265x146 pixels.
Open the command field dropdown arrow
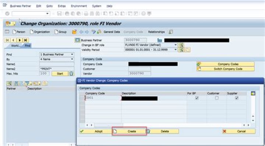click(47, 14)
